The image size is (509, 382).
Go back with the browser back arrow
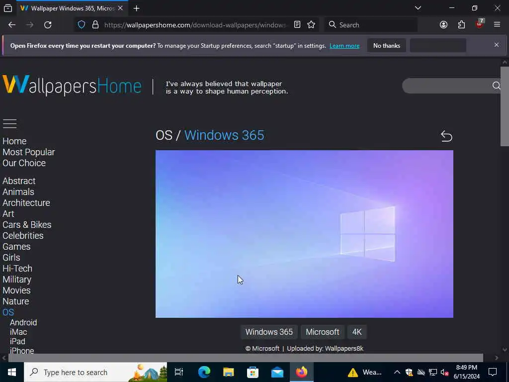(x=12, y=25)
